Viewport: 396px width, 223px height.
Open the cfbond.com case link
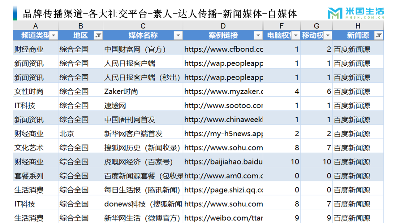click(223, 49)
